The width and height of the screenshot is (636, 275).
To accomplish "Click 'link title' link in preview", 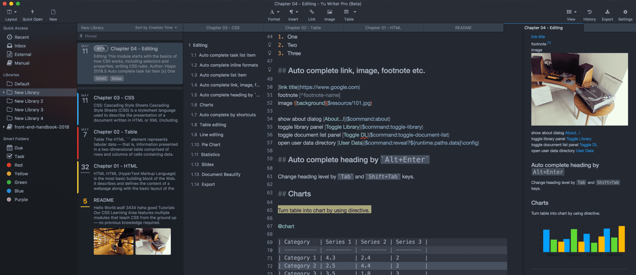I will coord(538,37).
